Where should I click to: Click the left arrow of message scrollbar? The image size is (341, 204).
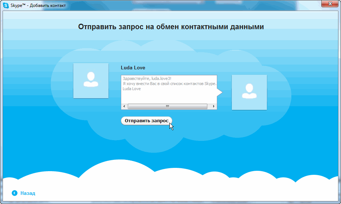pos(124,106)
